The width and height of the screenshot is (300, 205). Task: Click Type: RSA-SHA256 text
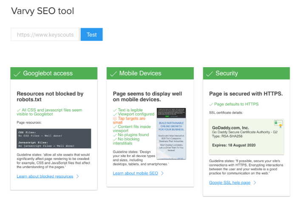(227, 136)
